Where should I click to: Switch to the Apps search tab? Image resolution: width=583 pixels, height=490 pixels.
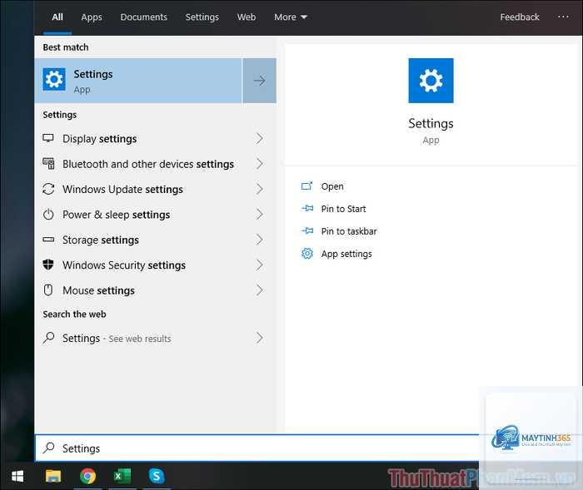[92, 17]
